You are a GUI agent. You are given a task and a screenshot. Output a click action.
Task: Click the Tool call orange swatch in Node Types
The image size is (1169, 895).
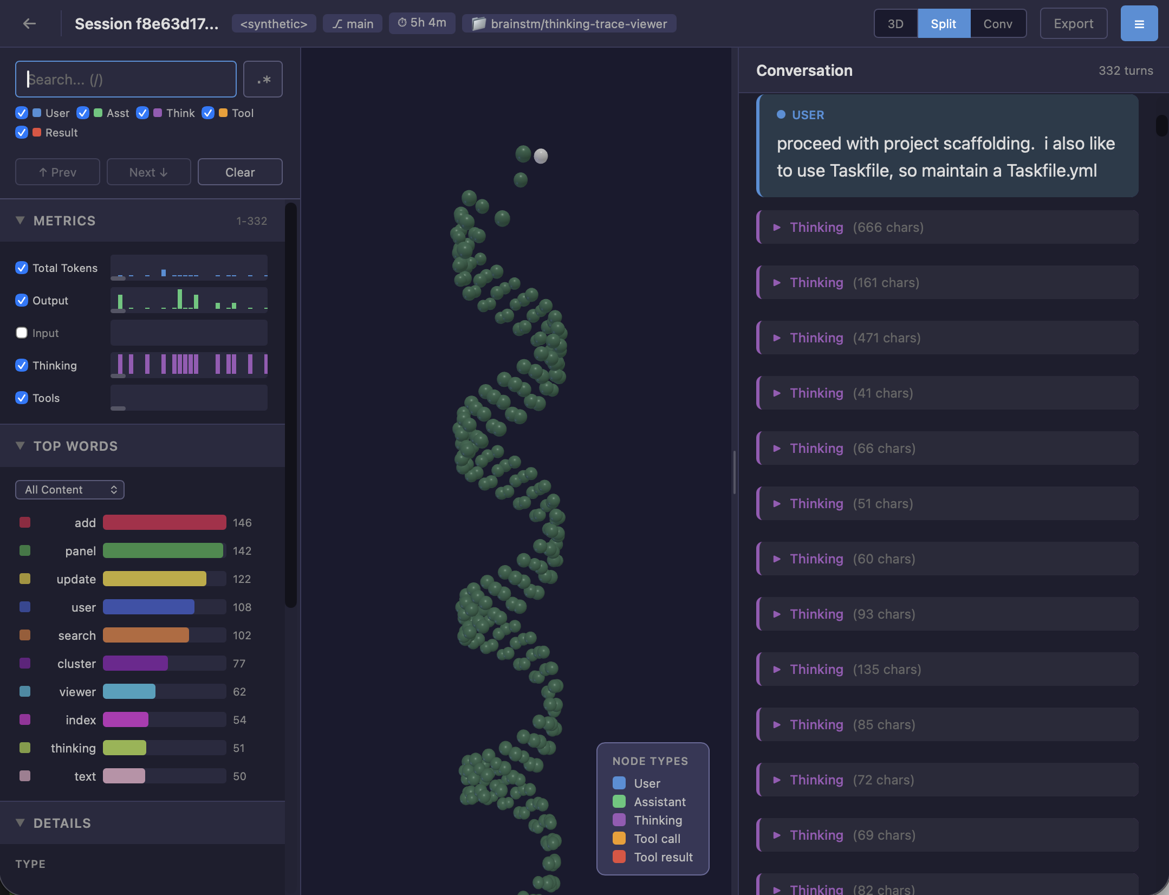point(619,838)
